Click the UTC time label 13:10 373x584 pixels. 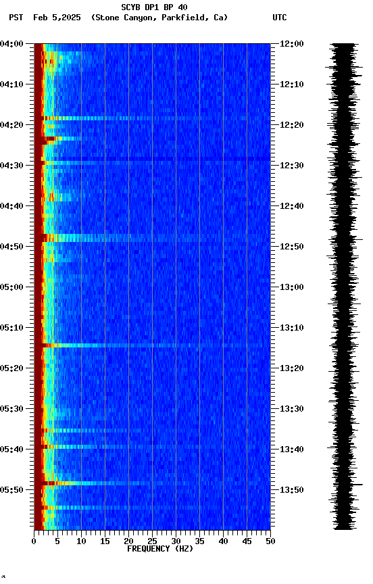[x=292, y=328]
